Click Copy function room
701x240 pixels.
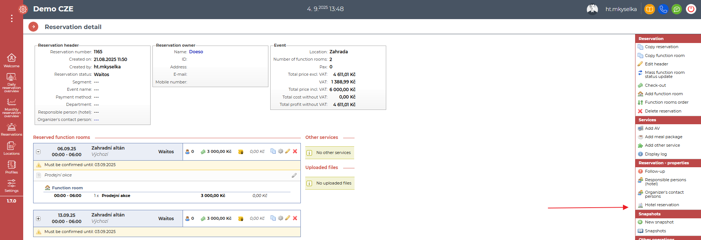[x=665, y=55]
